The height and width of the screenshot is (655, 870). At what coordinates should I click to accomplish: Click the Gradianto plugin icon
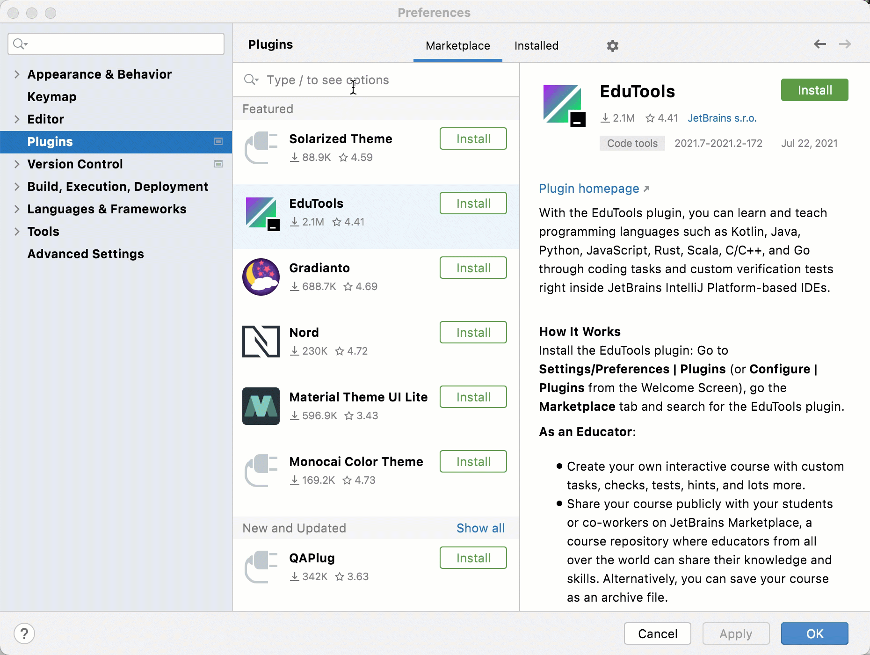261,277
